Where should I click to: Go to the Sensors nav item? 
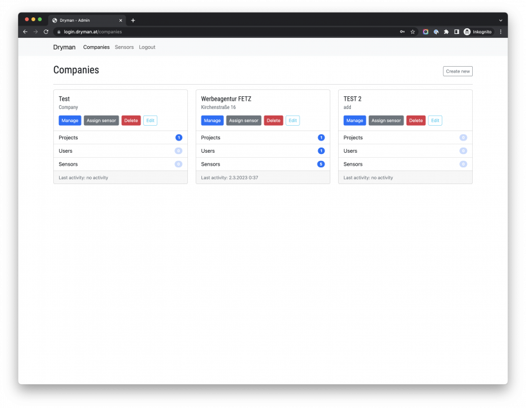(124, 47)
